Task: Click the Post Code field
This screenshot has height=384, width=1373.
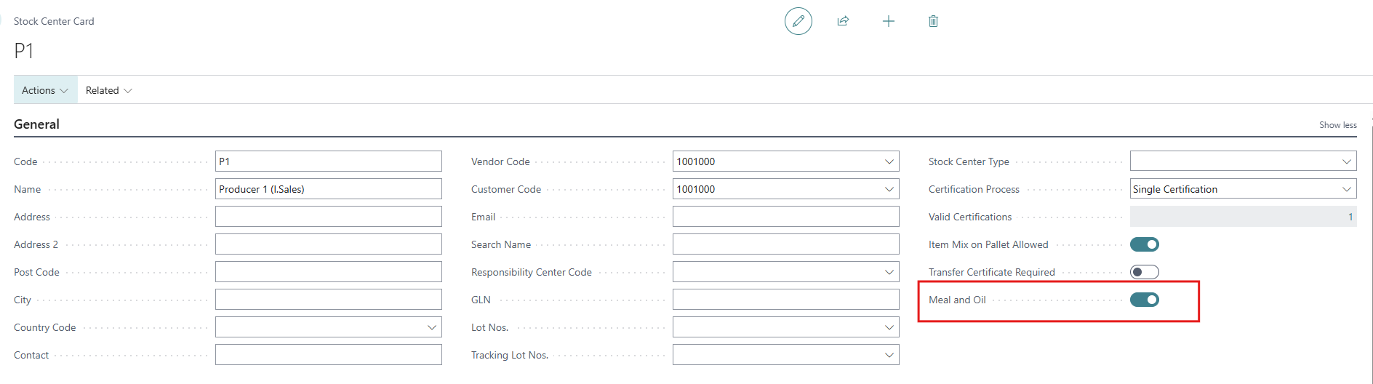Action: [x=329, y=272]
